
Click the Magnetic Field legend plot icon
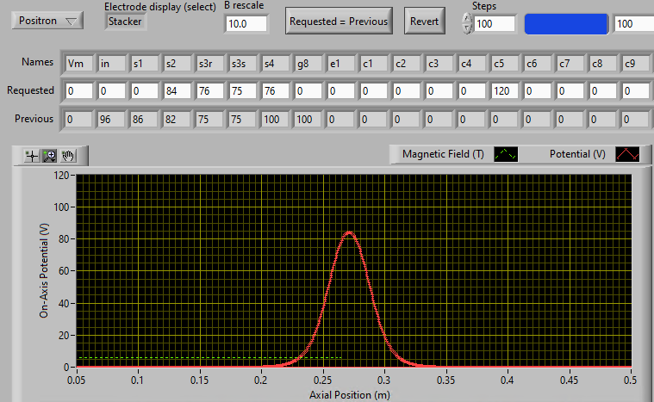(505, 154)
